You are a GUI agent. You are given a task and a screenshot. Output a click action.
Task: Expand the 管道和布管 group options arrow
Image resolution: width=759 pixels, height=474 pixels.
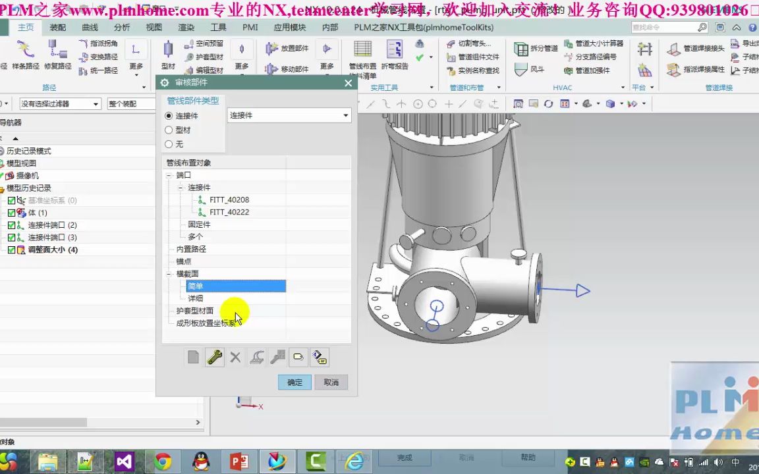[499, 88]
